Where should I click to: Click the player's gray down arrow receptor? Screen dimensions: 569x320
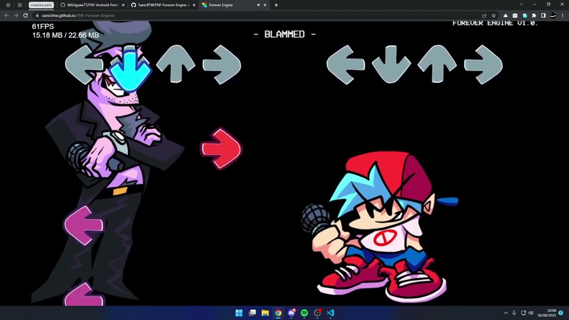[x=391, y=64]
